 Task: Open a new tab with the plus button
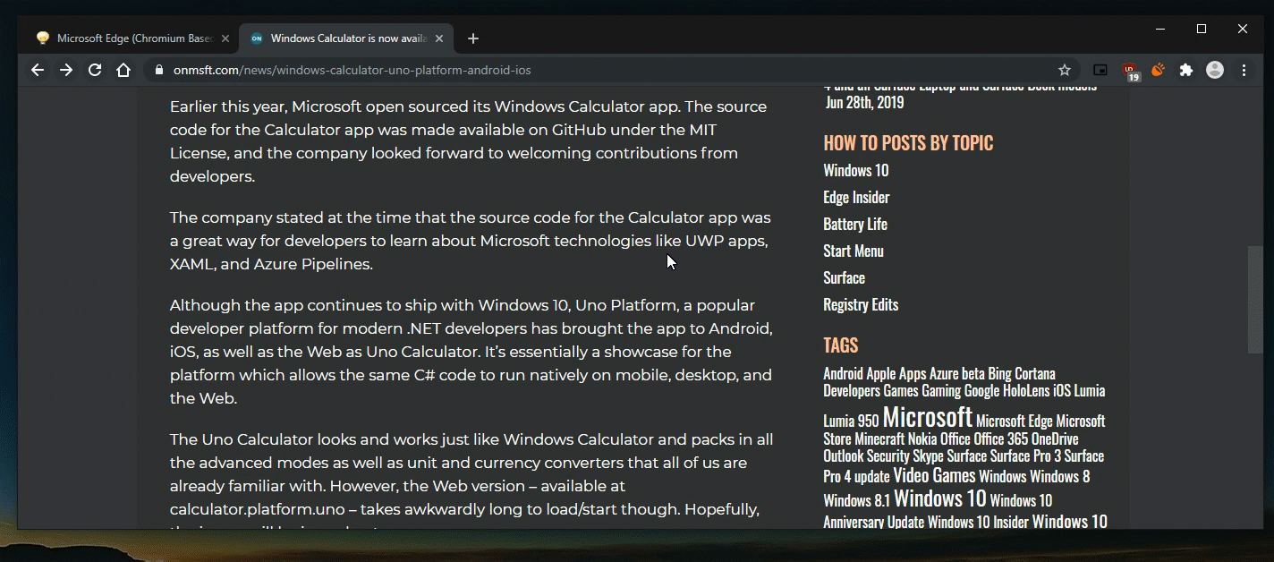[473, 38]
